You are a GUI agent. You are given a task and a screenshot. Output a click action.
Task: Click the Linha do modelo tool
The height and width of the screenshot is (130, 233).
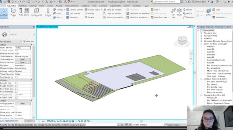[113, 13]
